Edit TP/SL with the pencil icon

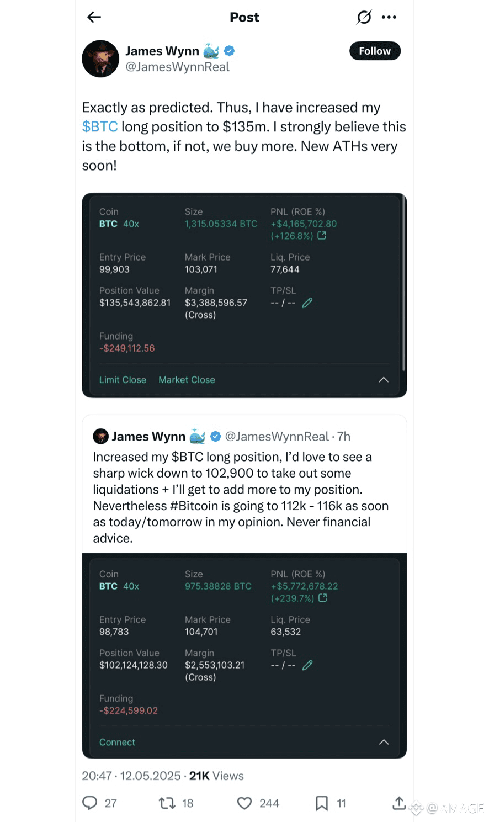[307, 303]
